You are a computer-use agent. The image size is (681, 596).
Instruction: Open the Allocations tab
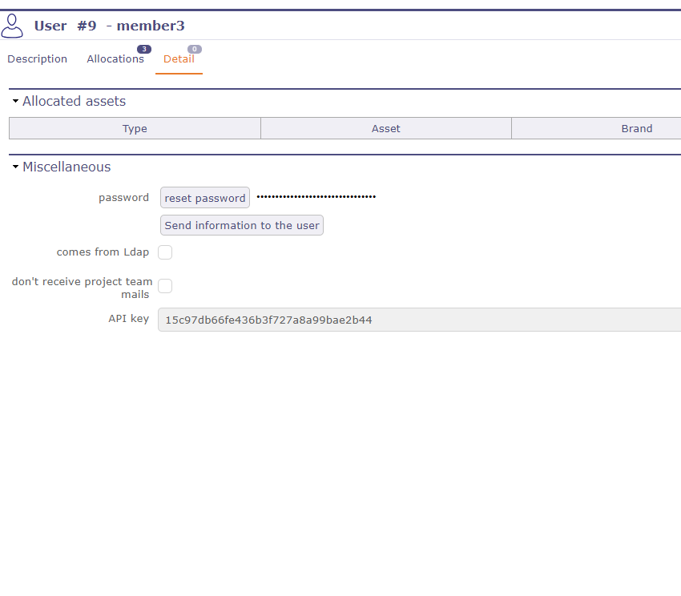(x=115, y=59)
